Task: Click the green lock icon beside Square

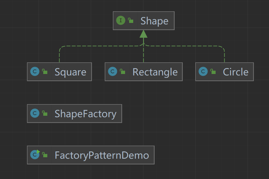Action: click(45, 72)
